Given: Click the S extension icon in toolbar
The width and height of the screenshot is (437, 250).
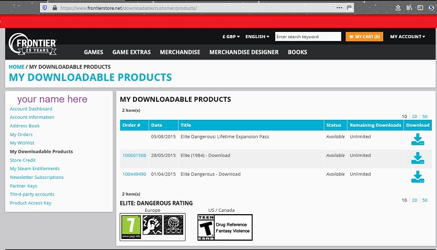Looking at the screenshot, I should click(431, 8).
